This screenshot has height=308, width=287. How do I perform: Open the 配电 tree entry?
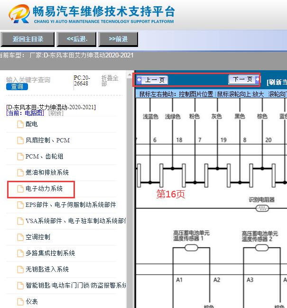click(32, 124)
